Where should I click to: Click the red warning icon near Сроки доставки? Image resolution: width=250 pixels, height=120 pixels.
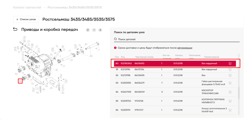coord(115,48)
